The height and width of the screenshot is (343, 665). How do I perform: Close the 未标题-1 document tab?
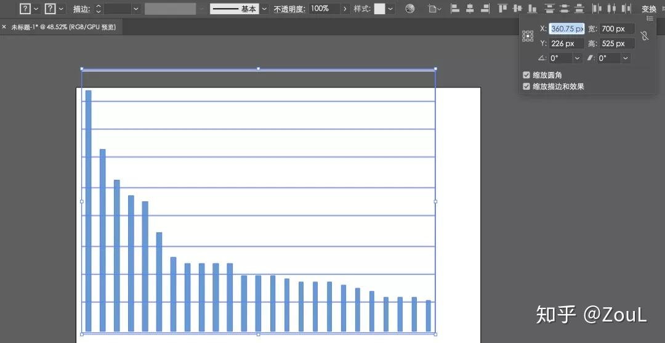(4, 26)
